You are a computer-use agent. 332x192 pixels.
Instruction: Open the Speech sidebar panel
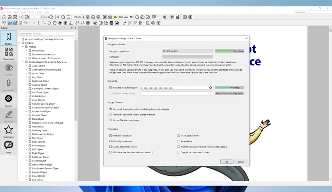pos(8,100)
